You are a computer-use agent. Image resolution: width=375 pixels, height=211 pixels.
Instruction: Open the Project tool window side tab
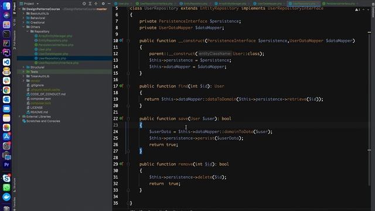coord(15,8)
